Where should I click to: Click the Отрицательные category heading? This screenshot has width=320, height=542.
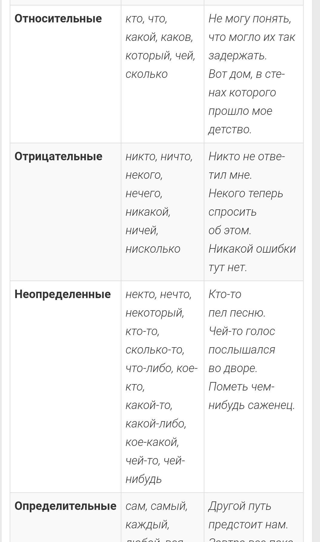[x=58, y=157]
